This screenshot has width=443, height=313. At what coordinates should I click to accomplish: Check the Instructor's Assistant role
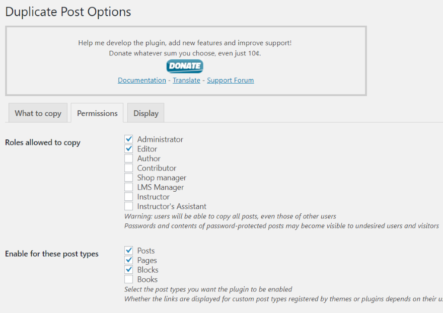[129, 206]
